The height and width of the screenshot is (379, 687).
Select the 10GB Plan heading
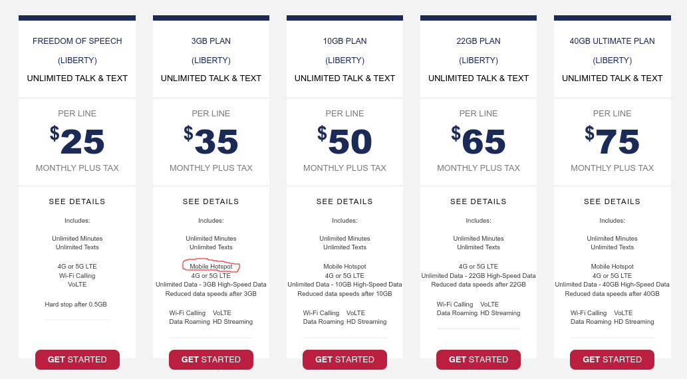click(344, 41)
